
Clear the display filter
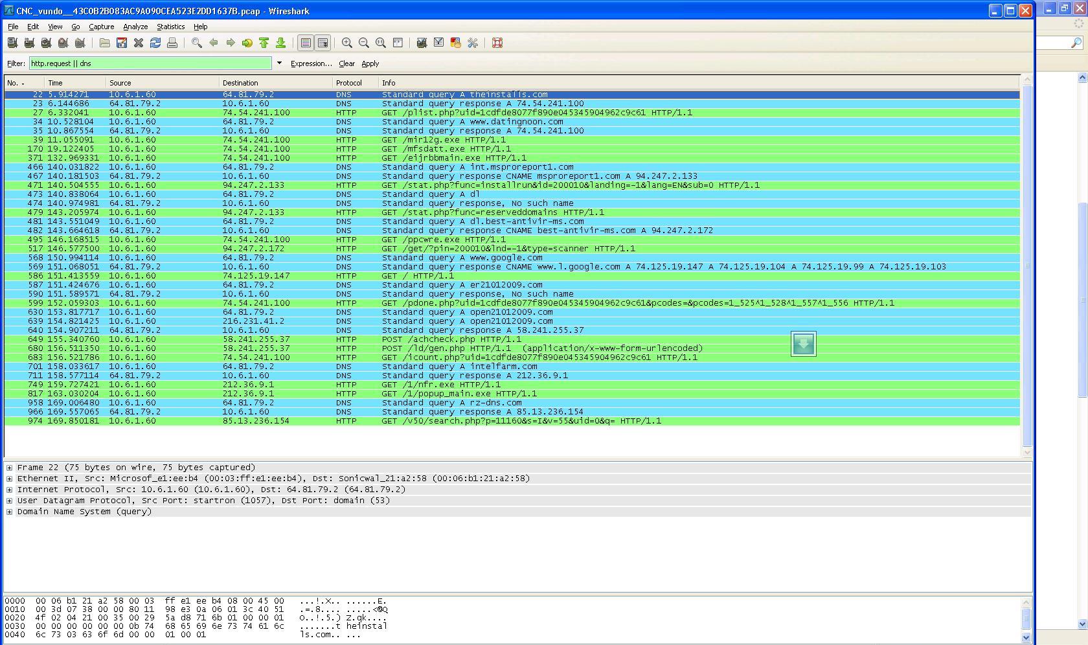tap(346, 63)
